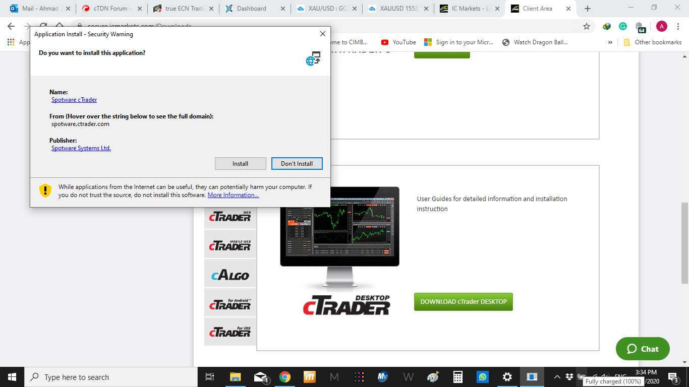Open the green Chat widget

pyautogui.click(x=643, y=349)
